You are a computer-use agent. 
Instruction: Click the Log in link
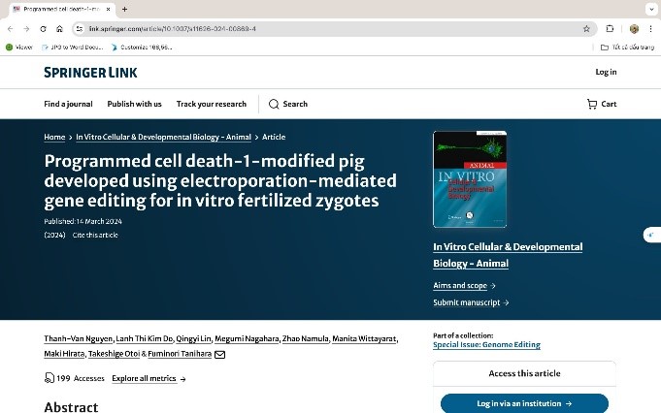click(x=606, y=72)
